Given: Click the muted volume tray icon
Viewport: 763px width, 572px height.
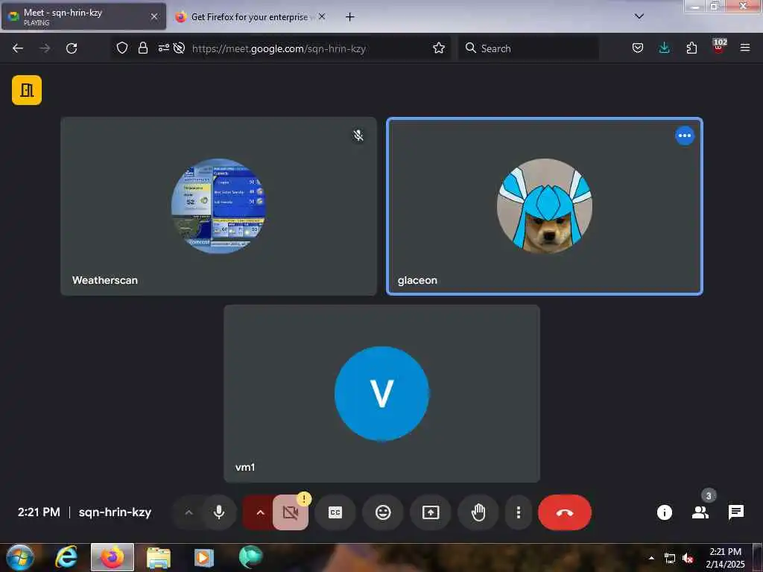Looking at the screenshot, I should pyautogui.click(x=688, y=558).
